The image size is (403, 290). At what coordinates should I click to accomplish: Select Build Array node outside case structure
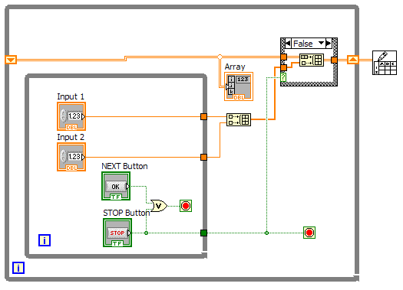pyautogui.click(x=239, y=119)
